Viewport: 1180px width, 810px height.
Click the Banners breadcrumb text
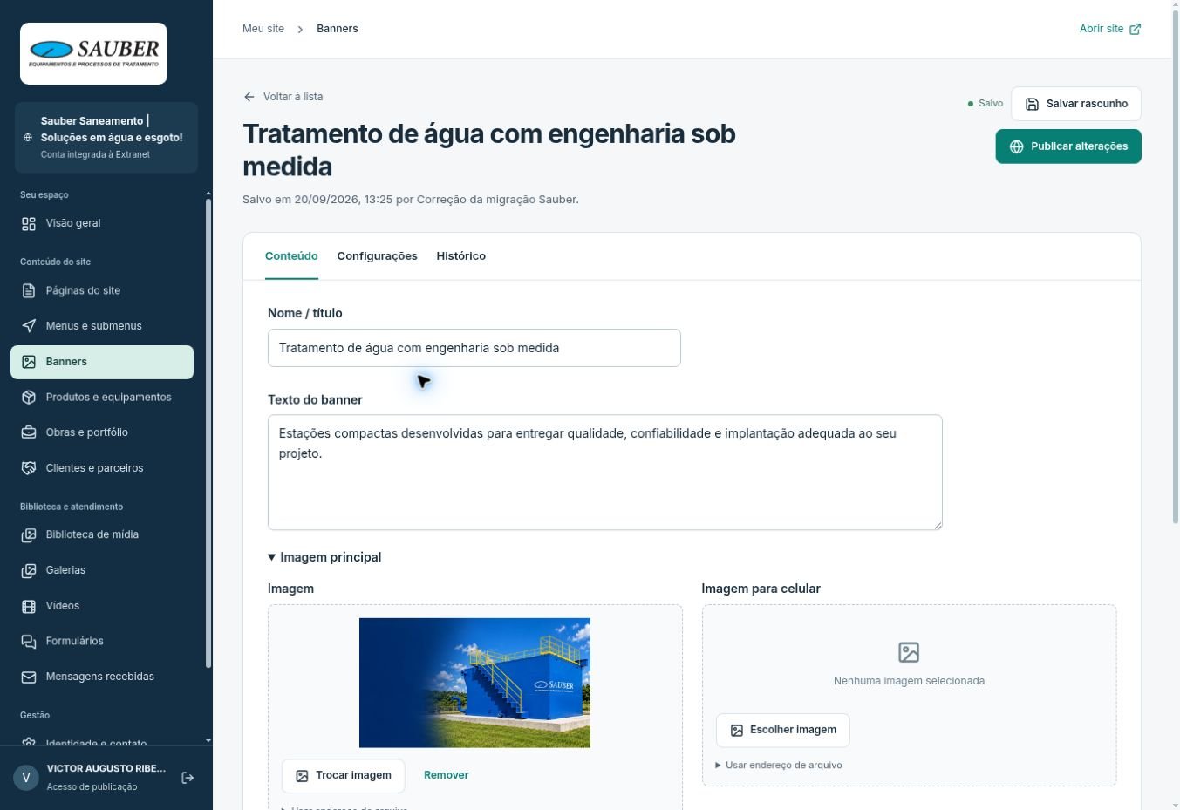point(338,29)
